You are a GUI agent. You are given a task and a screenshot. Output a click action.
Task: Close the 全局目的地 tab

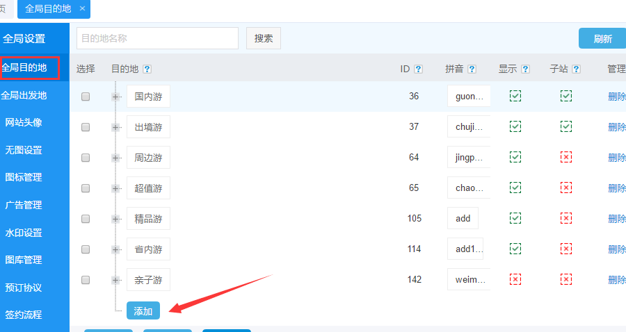click(82, 8)
